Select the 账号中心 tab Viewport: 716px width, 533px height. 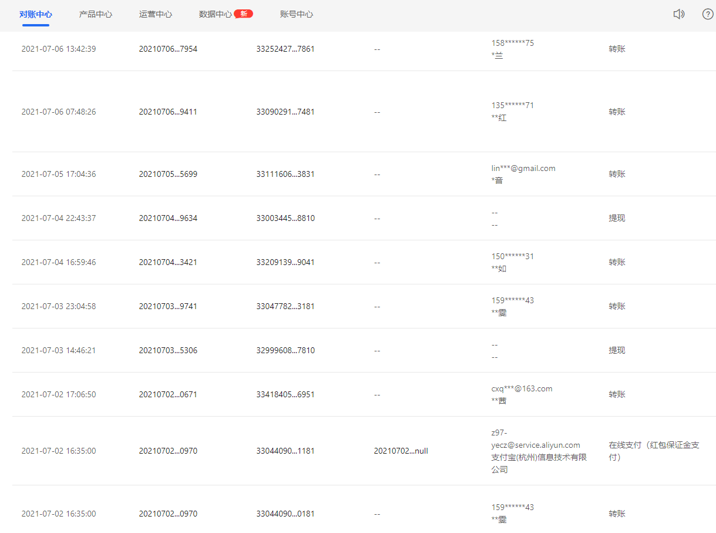point(297,14)
